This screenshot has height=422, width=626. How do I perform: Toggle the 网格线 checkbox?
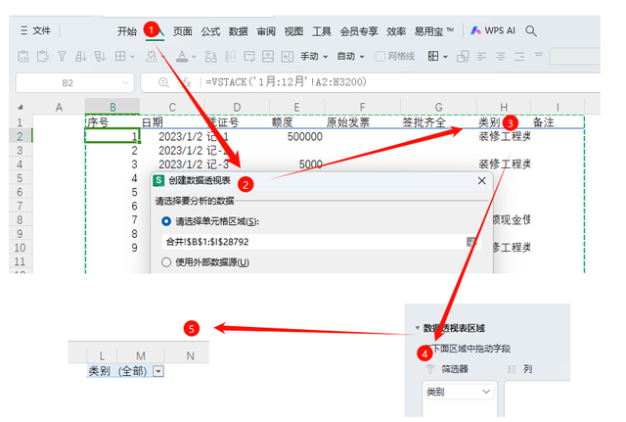click(x=380, y=57)
